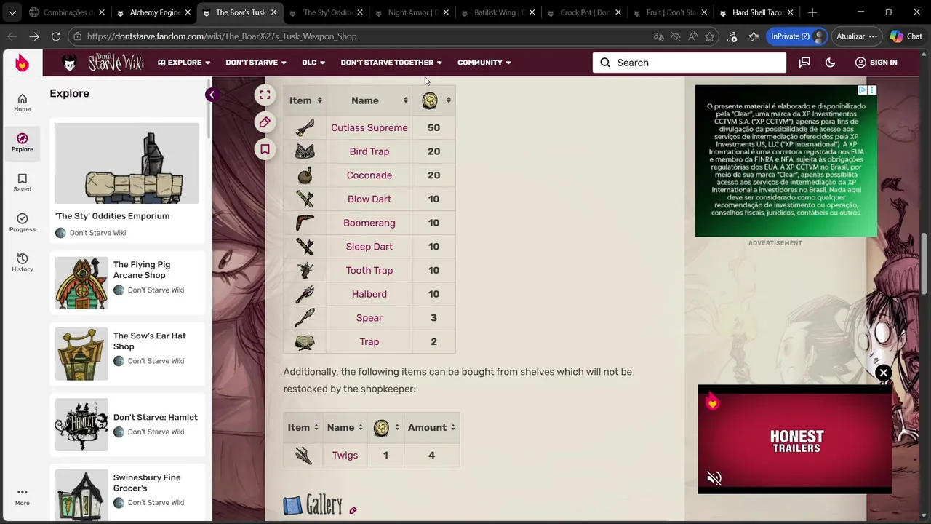This screenshot has width=931, height=524.
Task: Open the Copilot Chat button
Action: 906,36
